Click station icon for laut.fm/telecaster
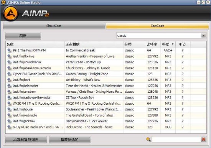This screenshot has height=148, width=211. [x=10, y=86]
